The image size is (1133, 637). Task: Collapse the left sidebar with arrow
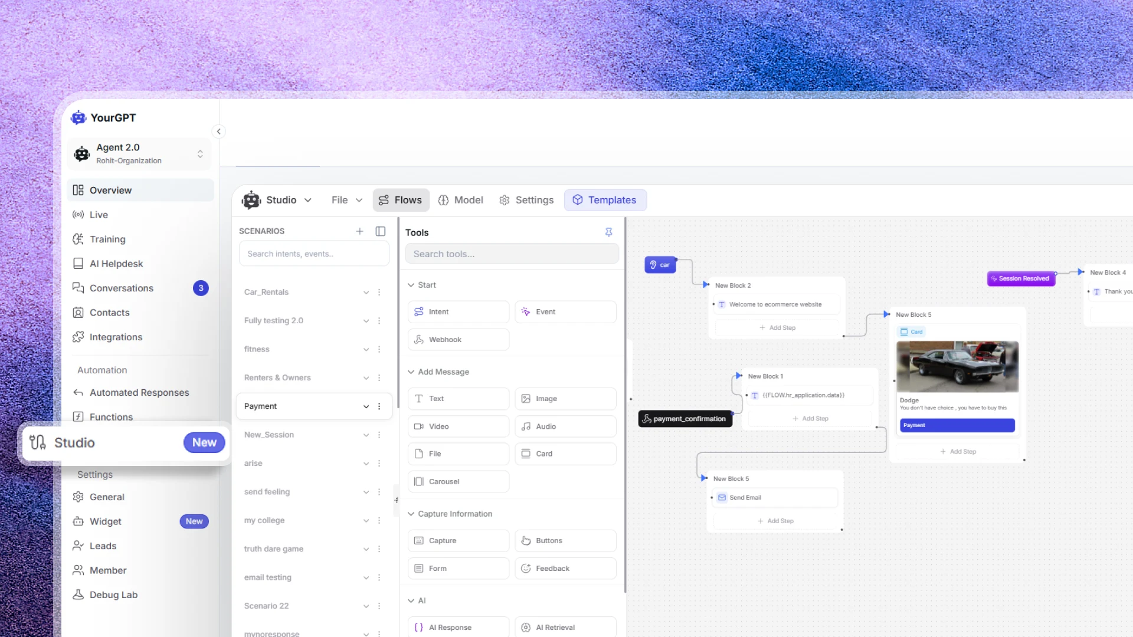[x=219, y=132]
